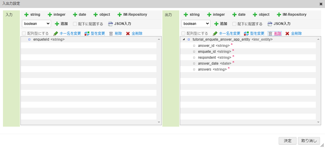Close the 入出力設定 dialog
The image size is (325, 148).
[x=321, y=4]
